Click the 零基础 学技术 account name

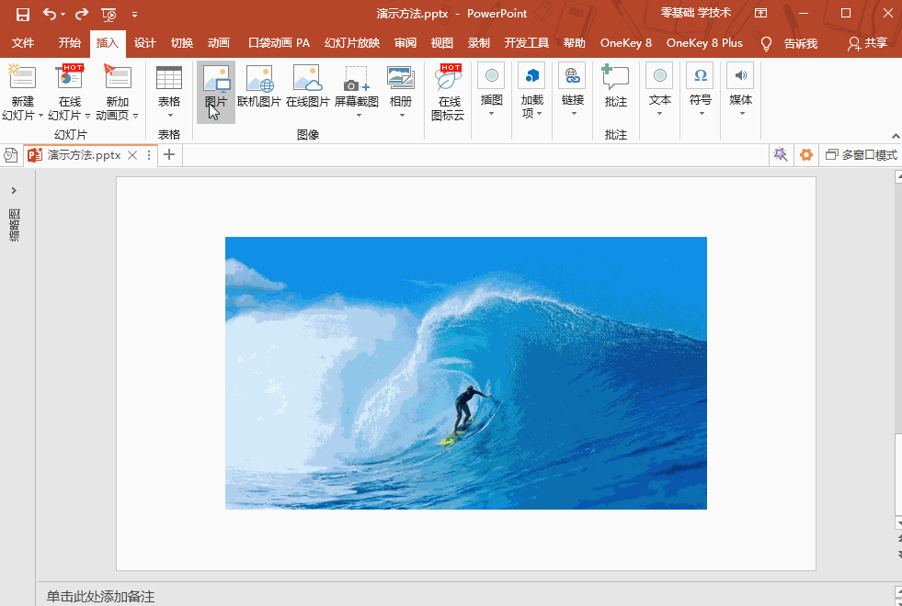(x=696, y=13)
